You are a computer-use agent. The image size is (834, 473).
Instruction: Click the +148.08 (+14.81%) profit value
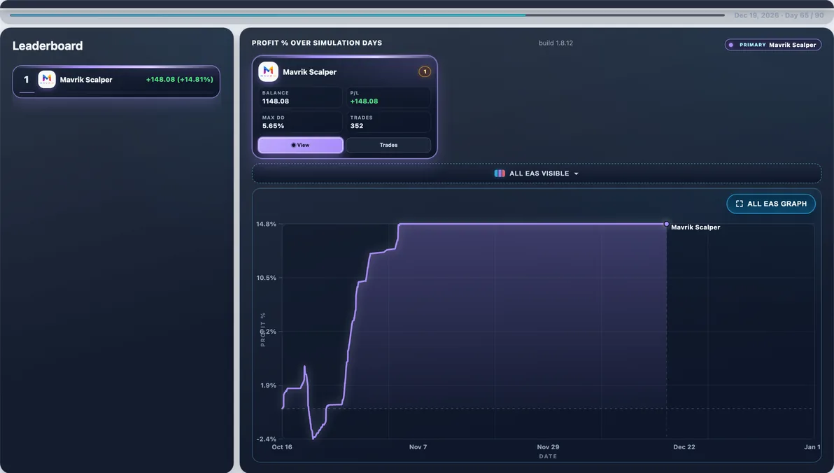tap(179, 79)
